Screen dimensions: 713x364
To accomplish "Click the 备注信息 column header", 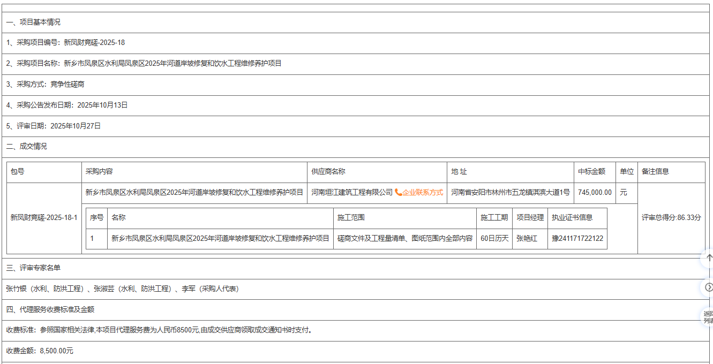I will 655,172.
